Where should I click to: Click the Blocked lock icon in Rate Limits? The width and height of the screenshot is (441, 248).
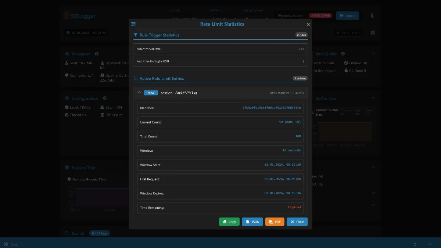pos(346,71)
